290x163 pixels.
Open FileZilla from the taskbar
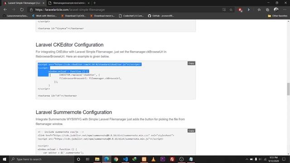[172, 159]
